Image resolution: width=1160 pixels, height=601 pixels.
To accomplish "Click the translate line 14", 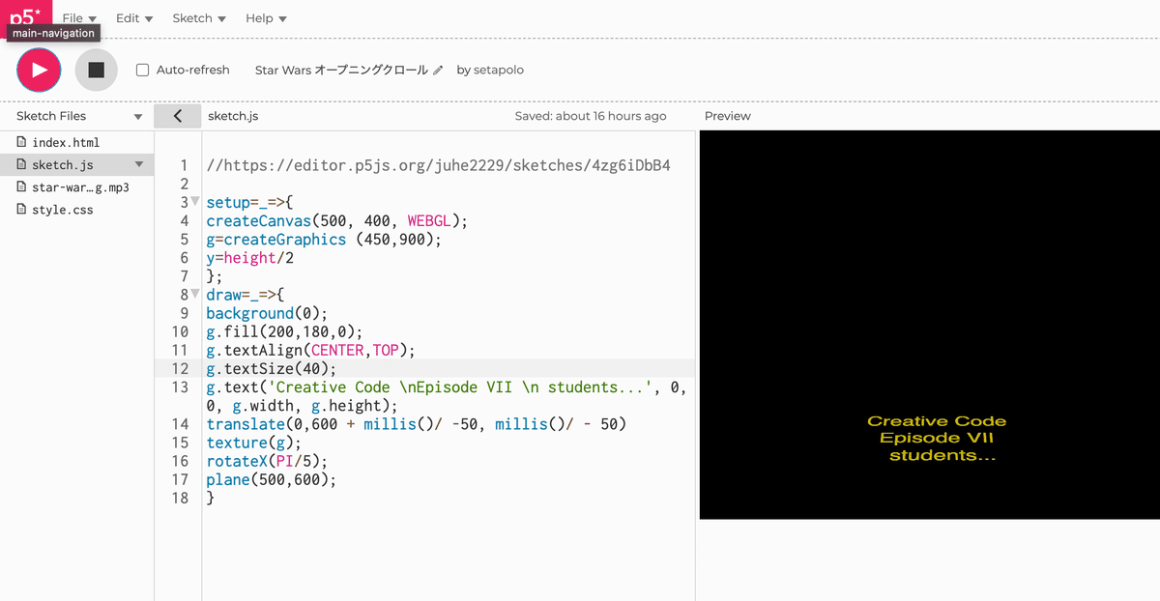I will coord(416,424).
